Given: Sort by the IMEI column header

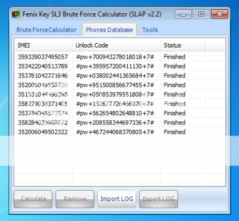Looking at the screenshot, I should [44, 45].
